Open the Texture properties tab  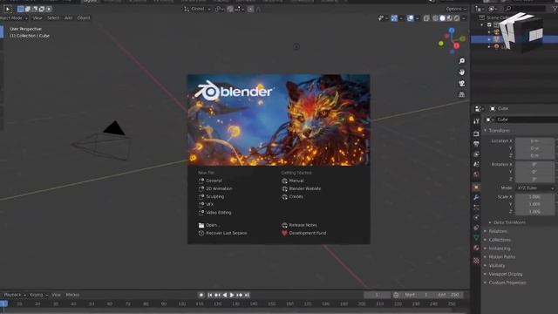[x=476, y=261]
